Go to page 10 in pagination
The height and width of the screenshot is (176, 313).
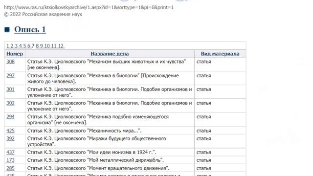point(47,46)
